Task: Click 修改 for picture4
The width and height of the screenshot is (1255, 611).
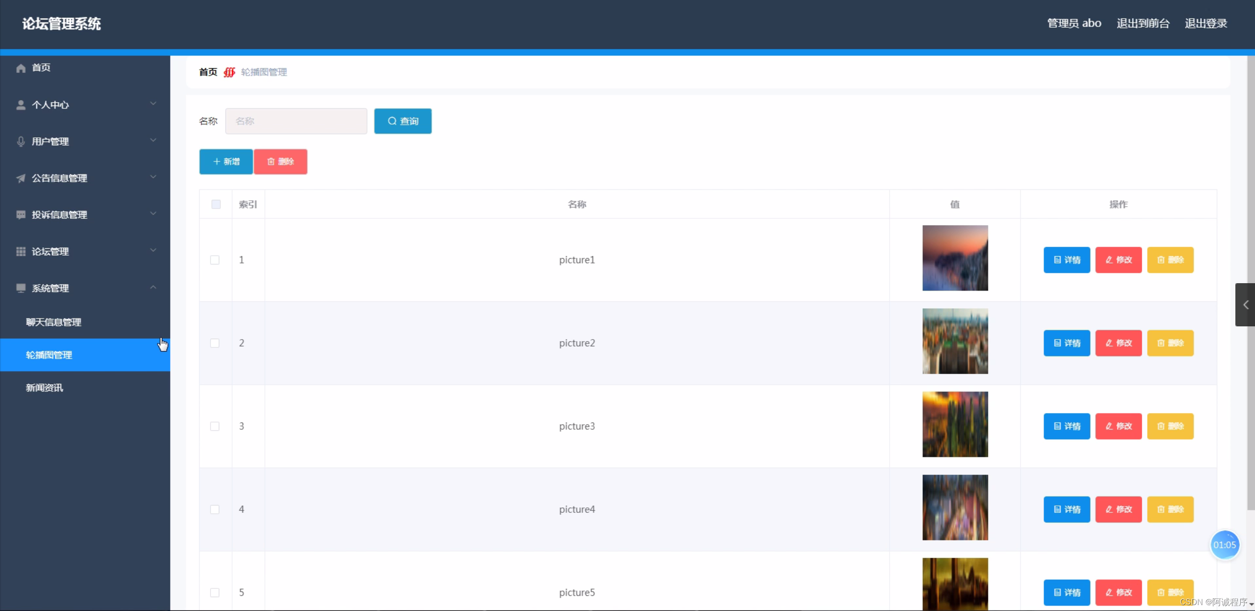Action: coord(1119,509)
